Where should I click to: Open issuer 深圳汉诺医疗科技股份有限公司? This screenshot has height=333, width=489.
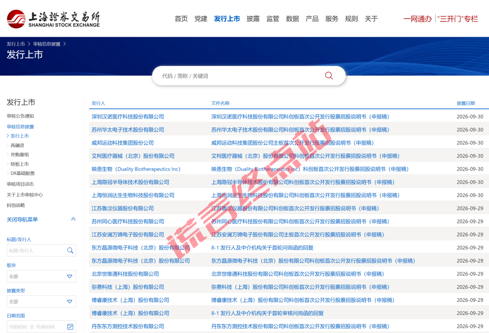pyautogui.click(x=128, y=116)
